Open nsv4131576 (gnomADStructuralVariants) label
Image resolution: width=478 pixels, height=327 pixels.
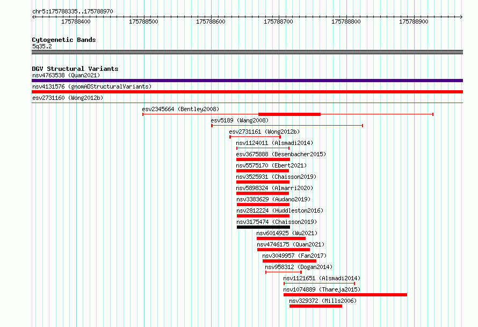click(92, 86)
